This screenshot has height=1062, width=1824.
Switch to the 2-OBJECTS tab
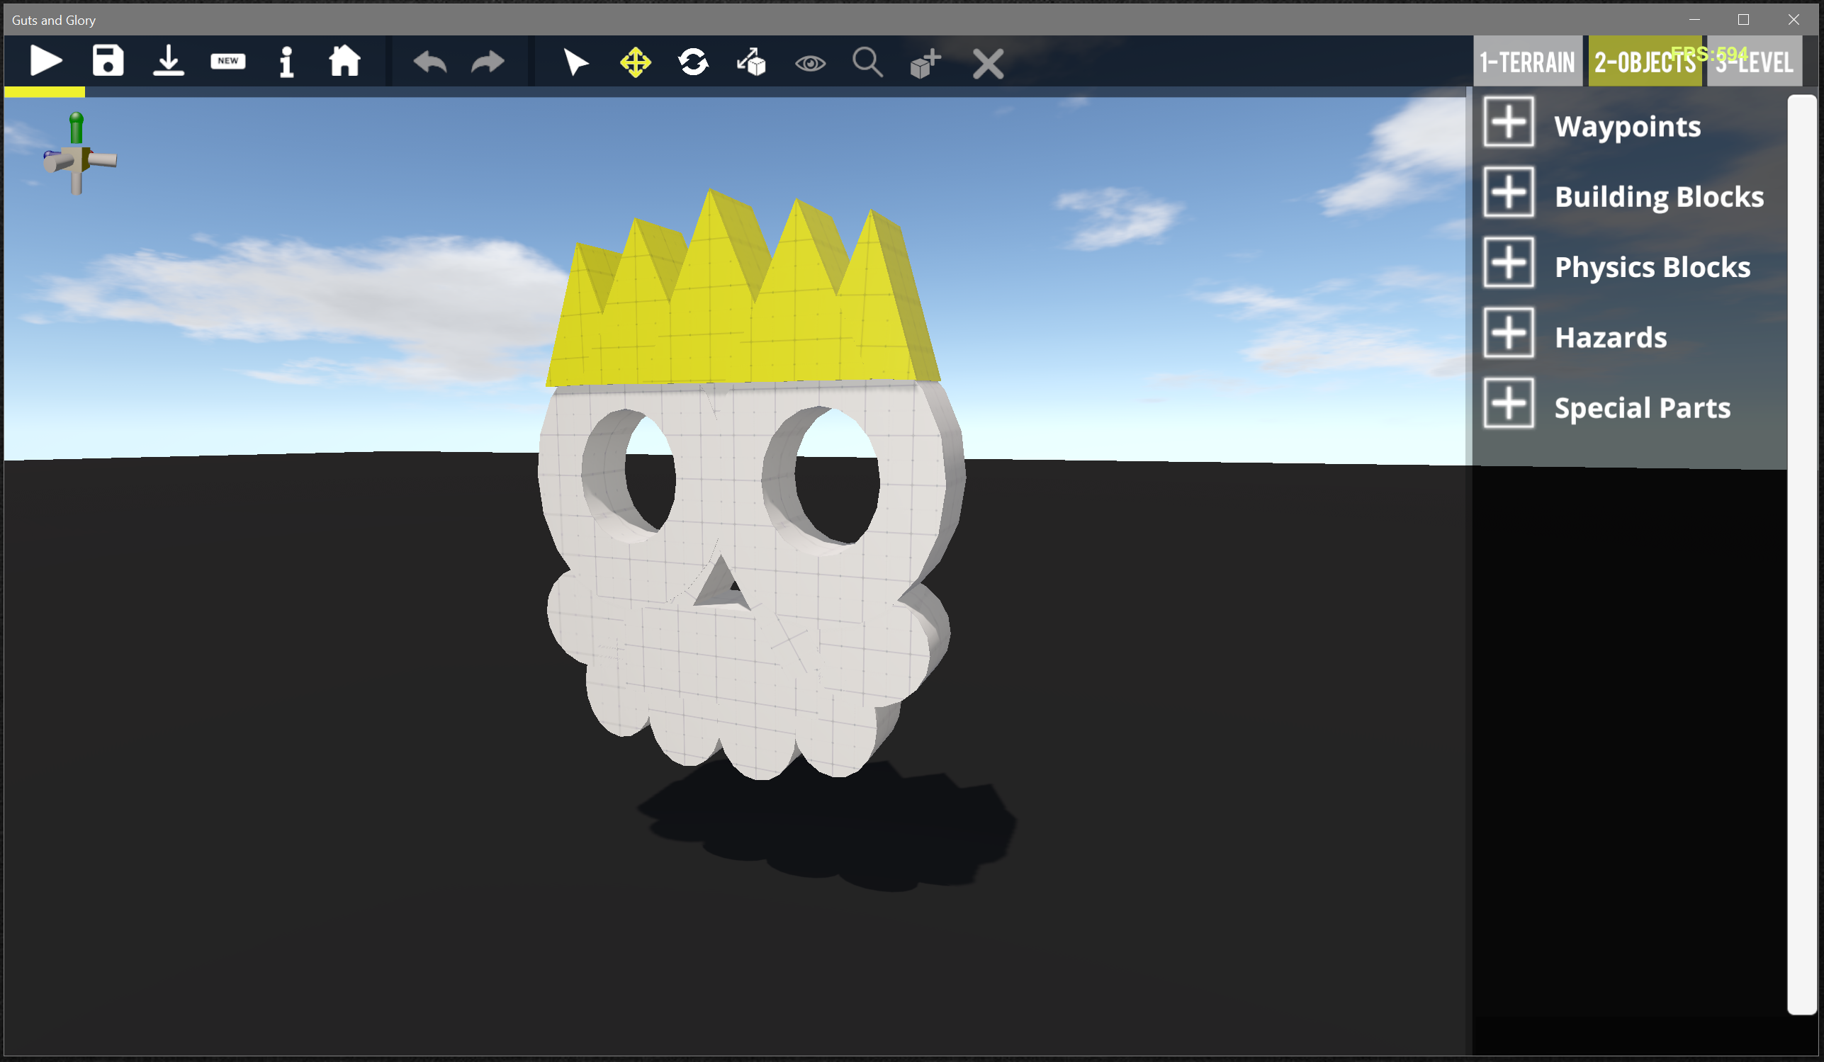coord(1645,62)
